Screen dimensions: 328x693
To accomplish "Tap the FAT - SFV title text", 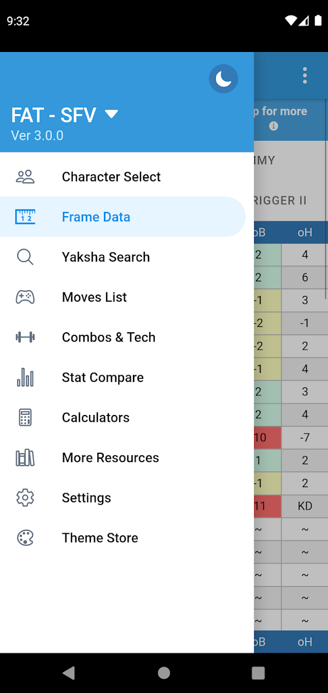I will point(54,115).
